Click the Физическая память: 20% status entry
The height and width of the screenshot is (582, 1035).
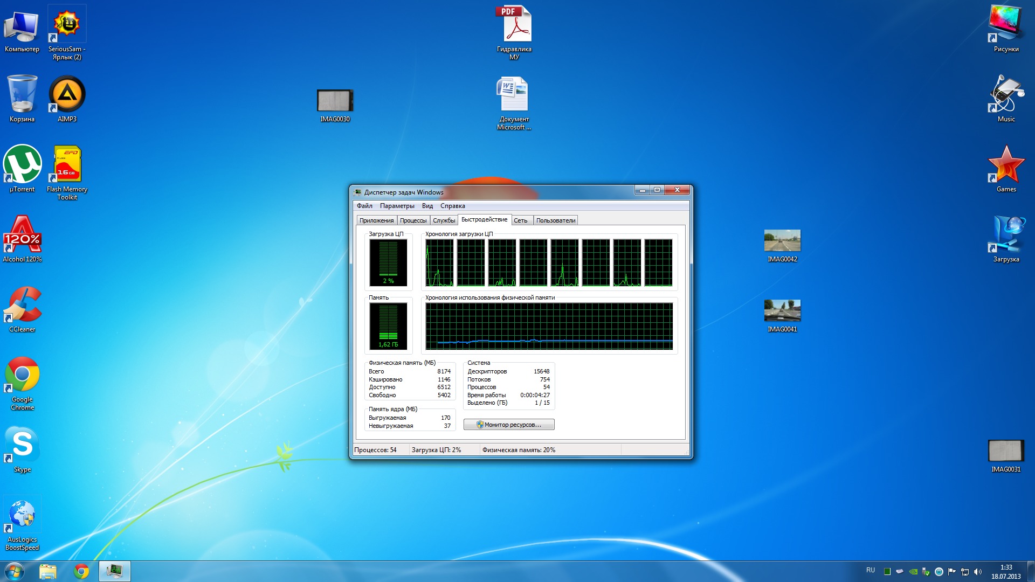point(519,450)
